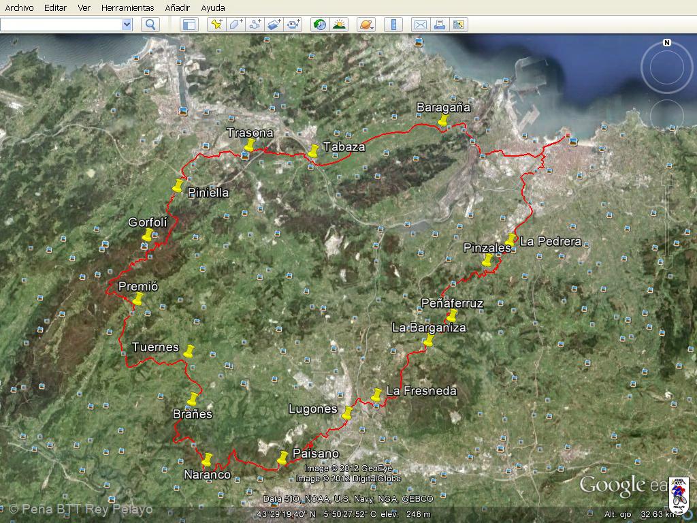Select the add path tool
697x523 pixels.
click(x=255, y=25)
